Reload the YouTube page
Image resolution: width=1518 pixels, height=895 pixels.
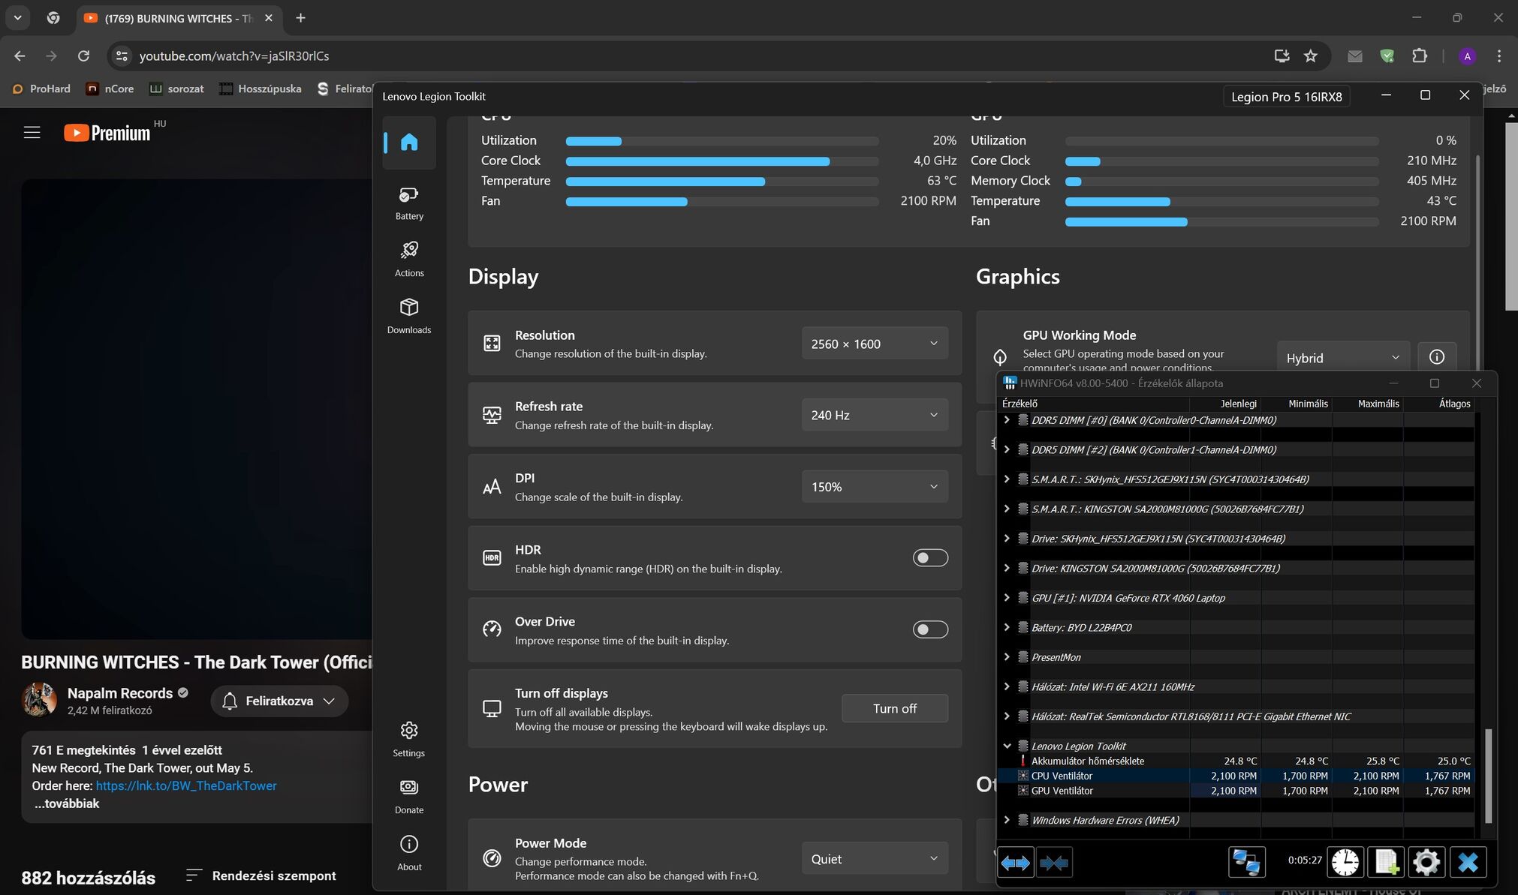pyautogui.click(x=83, y=56)
